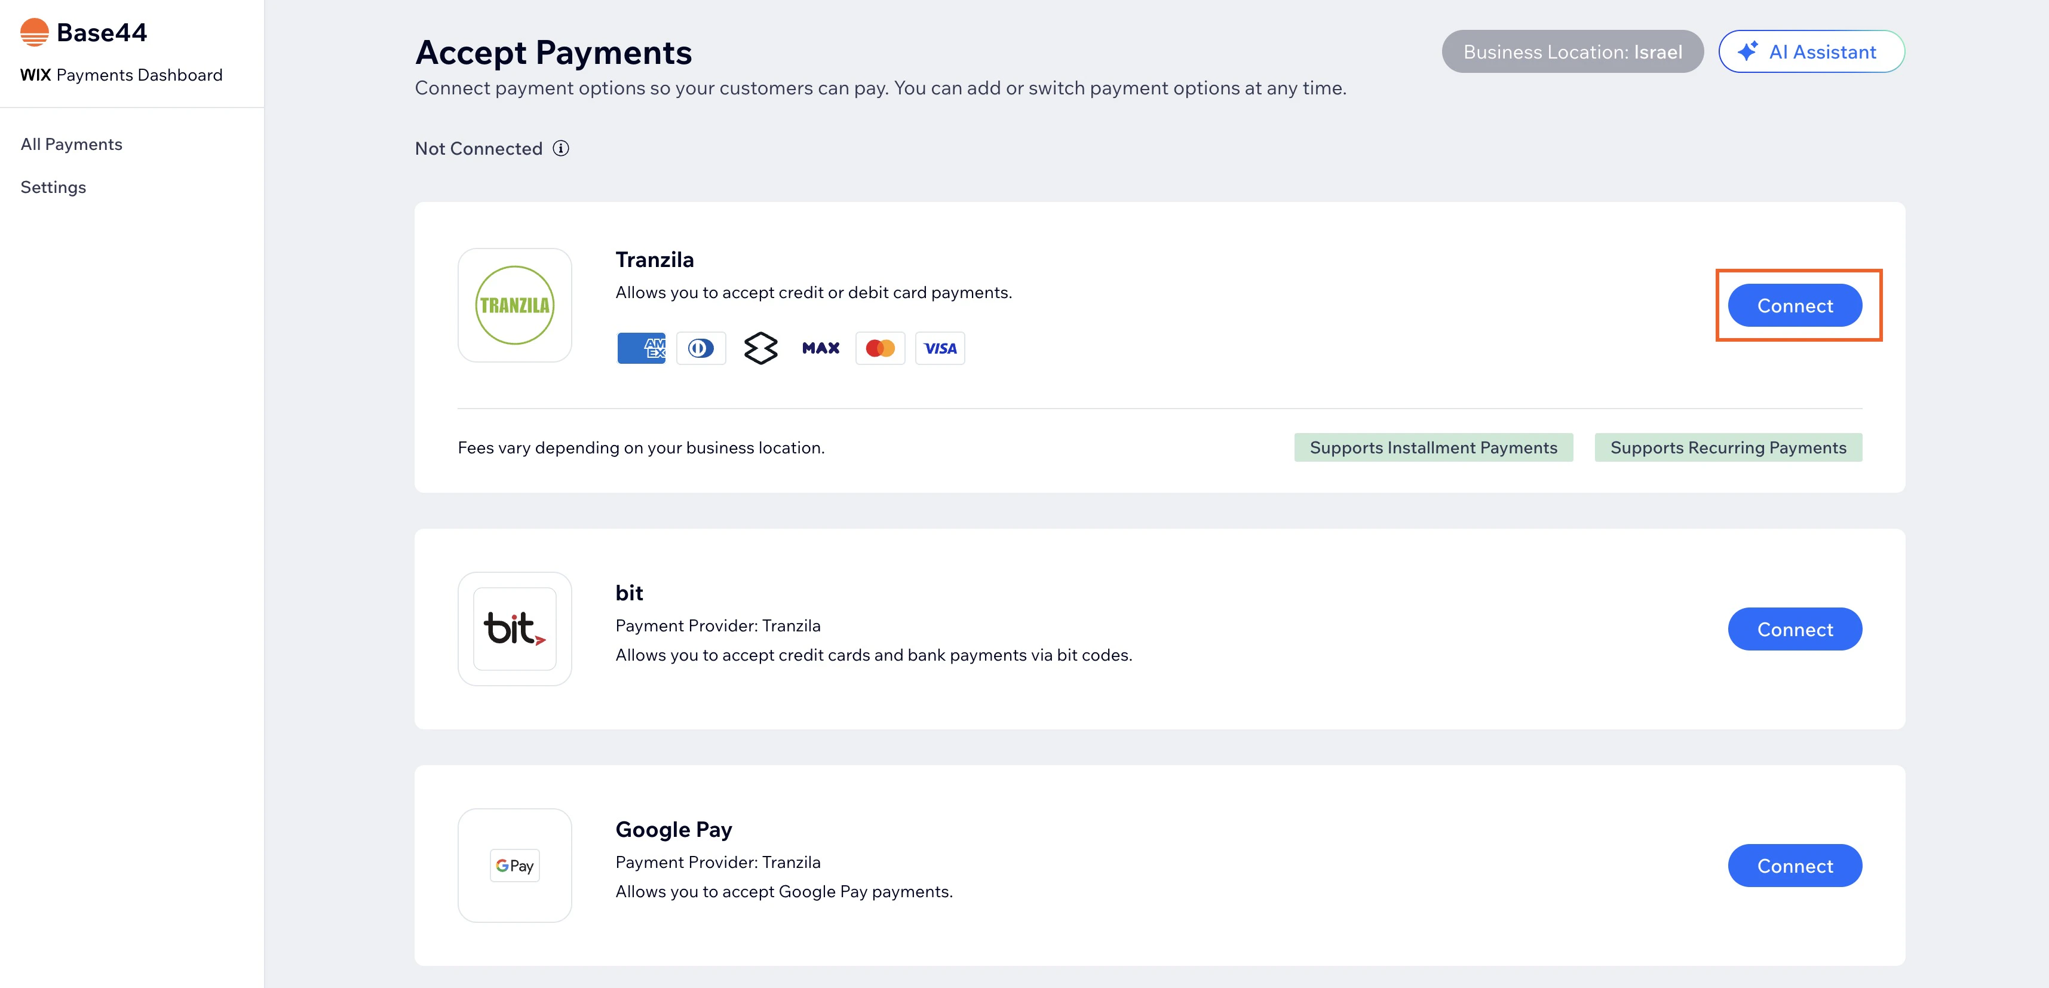Click the Isracard card icon
This screenshot has width=2049, height=988.
point(760,348)
